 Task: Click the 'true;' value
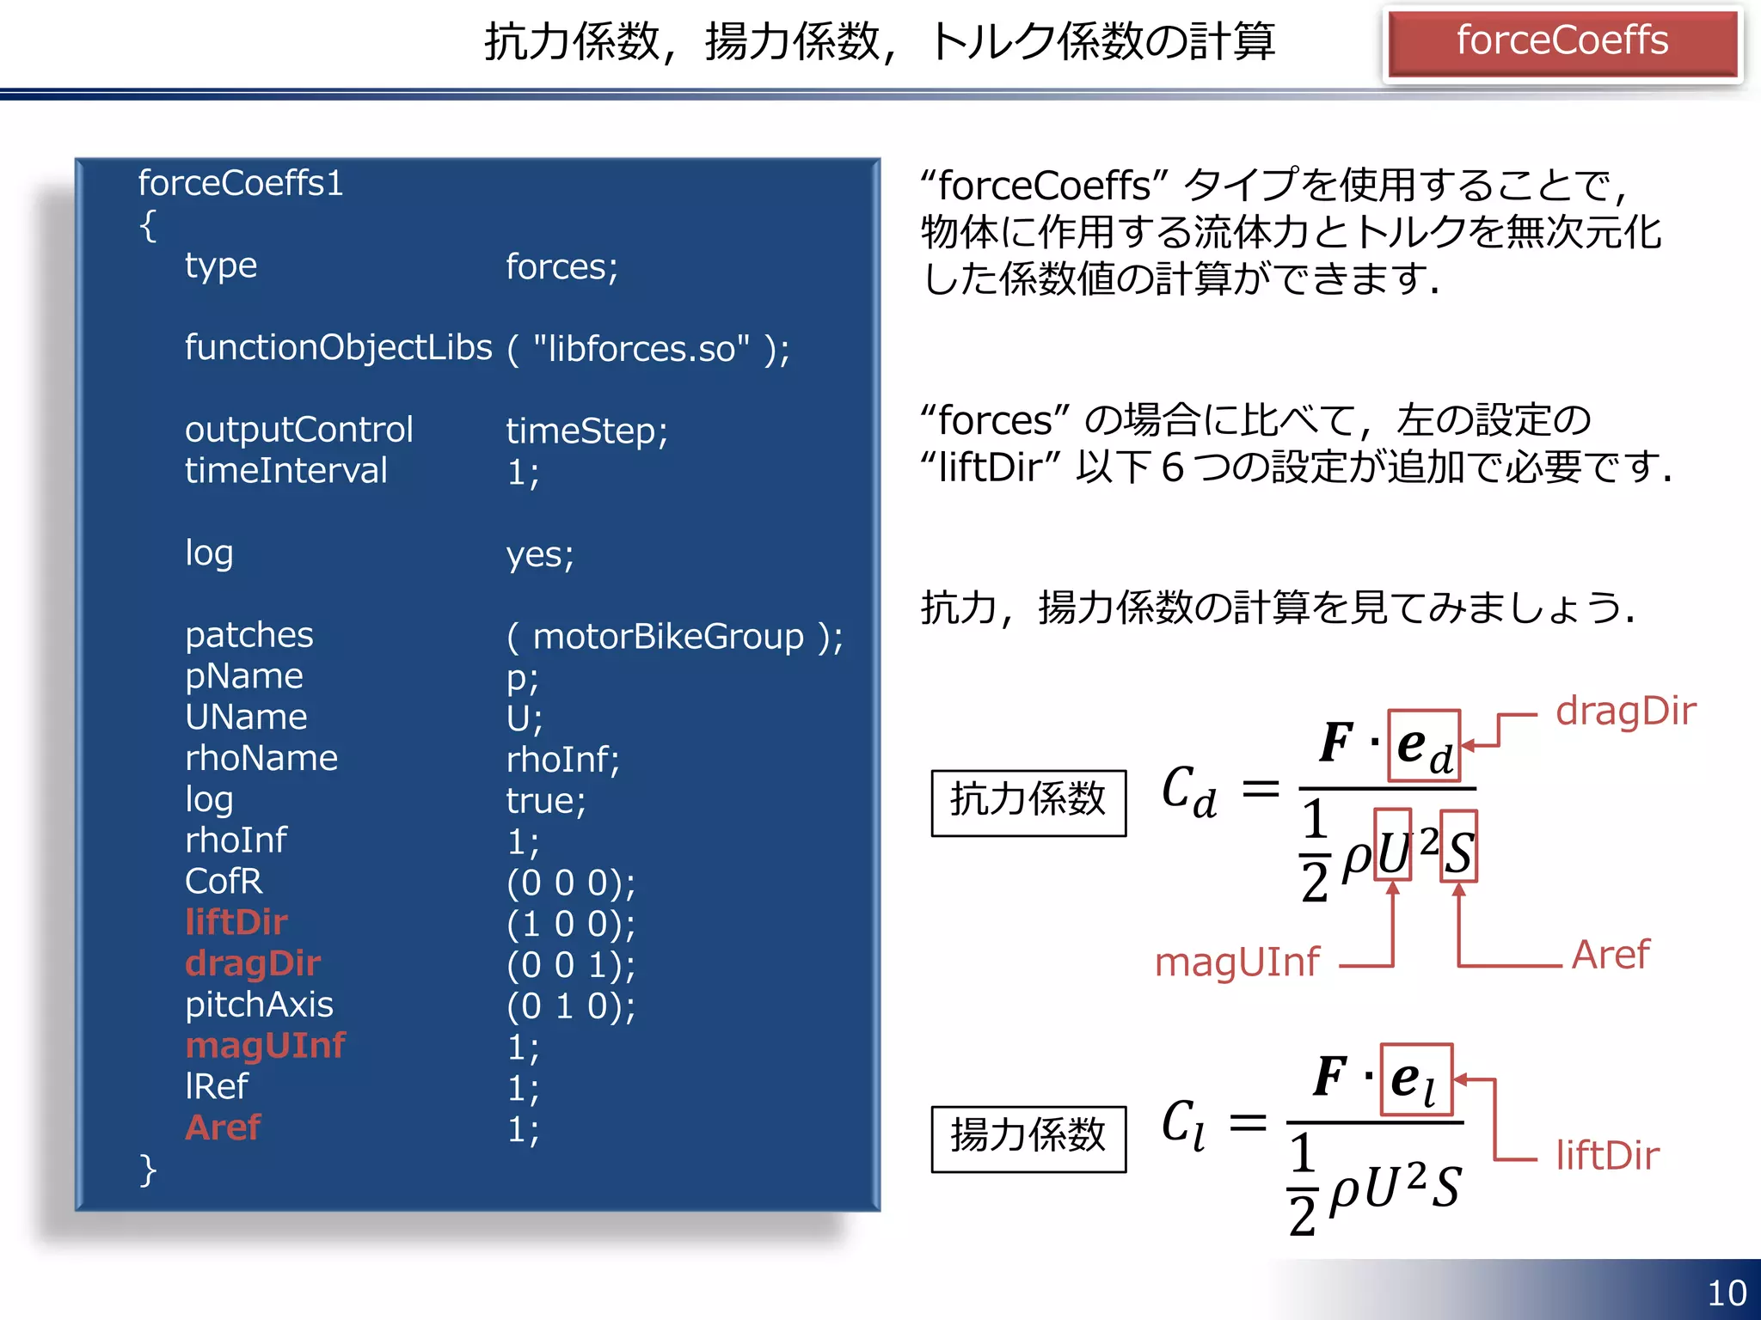[x=545, y=801]
